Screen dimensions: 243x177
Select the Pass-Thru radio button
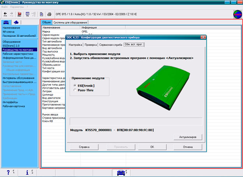point(74,90)
